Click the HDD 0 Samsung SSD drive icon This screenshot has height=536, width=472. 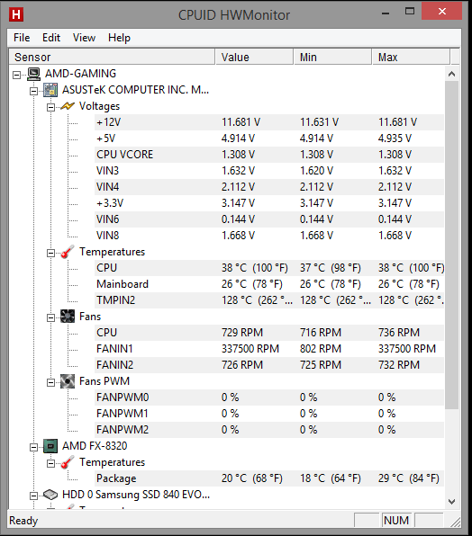[50, 495]
